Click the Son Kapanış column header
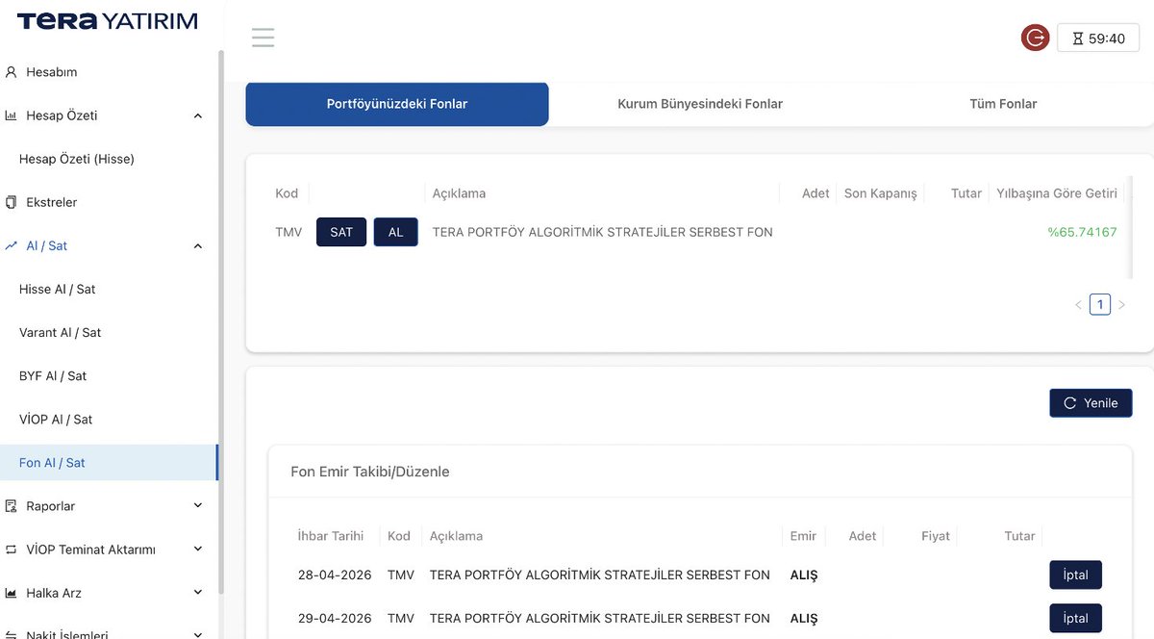Screen dimensions: 1154x639 coord(880,193)
